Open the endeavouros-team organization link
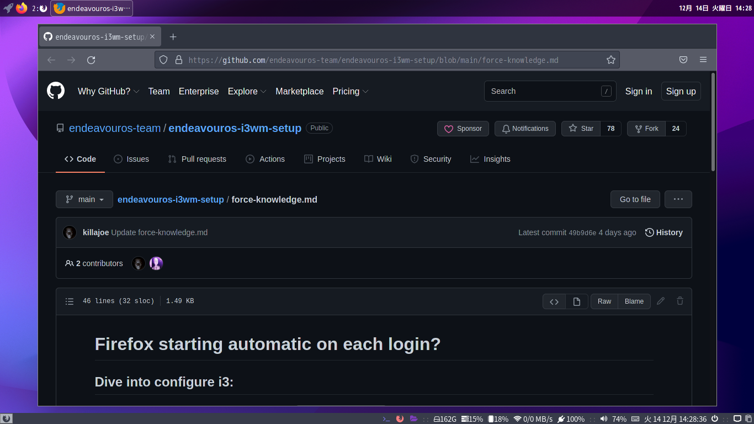754x424 pixels. tap(115, 128)
